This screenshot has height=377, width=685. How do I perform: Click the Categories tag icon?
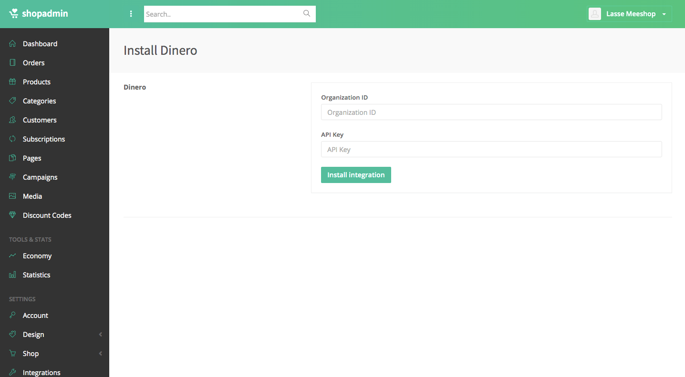pos(13,101)
